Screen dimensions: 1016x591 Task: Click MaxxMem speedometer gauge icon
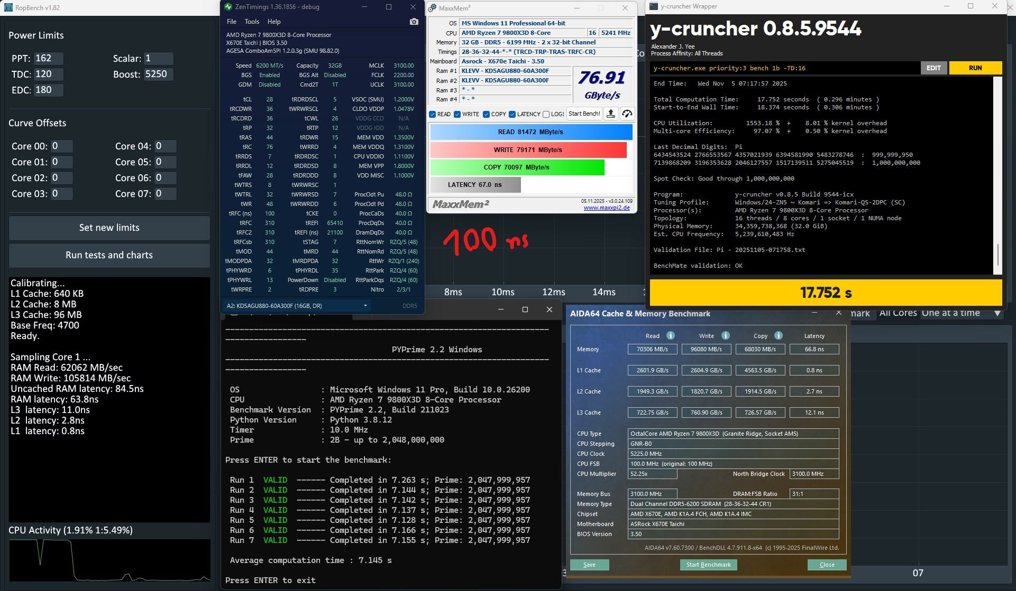(x=627, y=114)
